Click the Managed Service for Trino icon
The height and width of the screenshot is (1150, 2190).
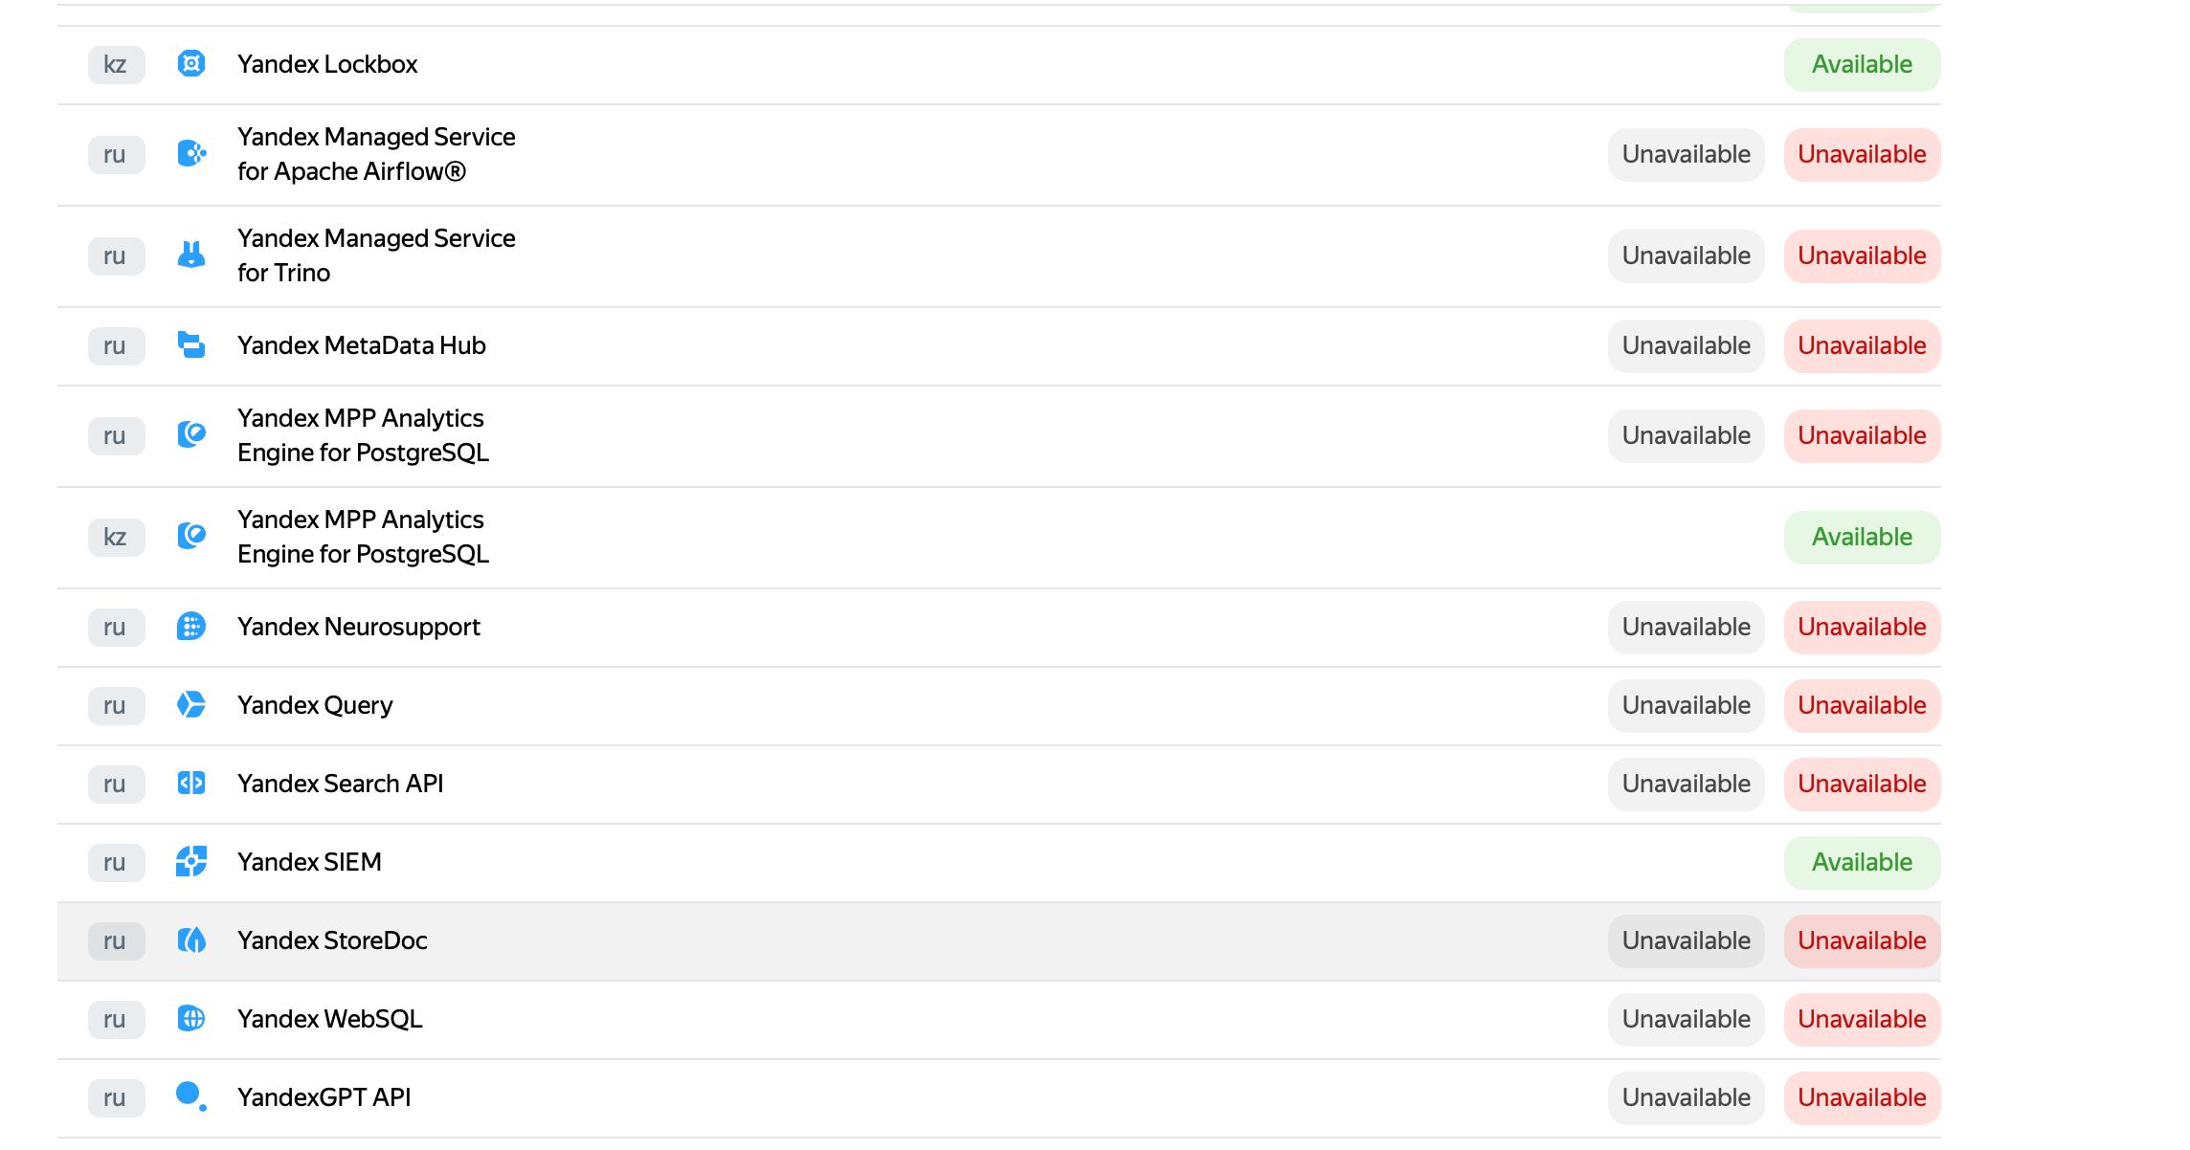pyautogui.click(x=191, y=255)
